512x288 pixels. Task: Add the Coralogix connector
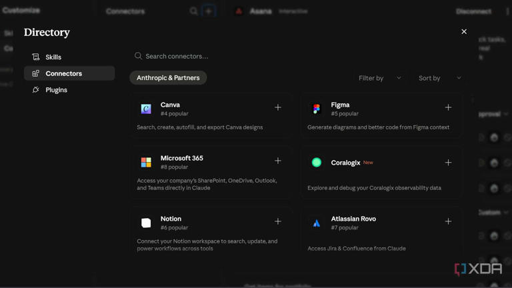coord(448,162)
